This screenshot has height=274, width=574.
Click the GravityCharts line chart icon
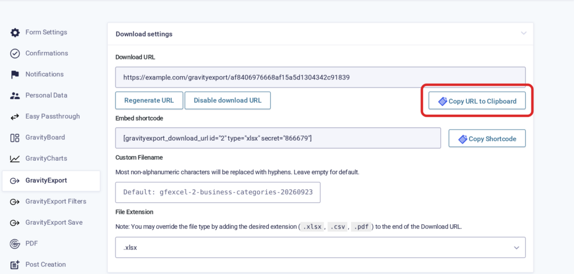[x=15, y=159]
